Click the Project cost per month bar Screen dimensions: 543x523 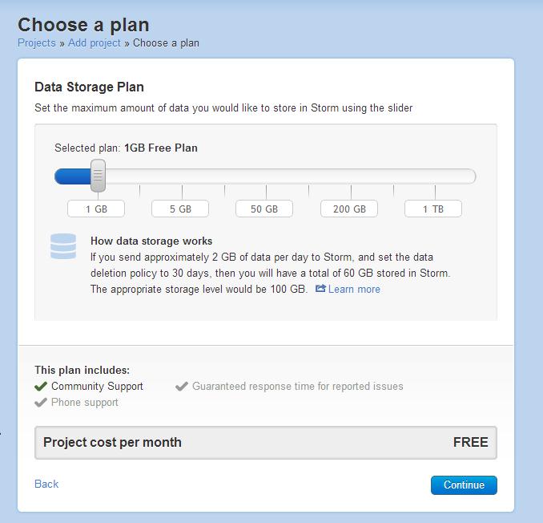coord(265,442)
